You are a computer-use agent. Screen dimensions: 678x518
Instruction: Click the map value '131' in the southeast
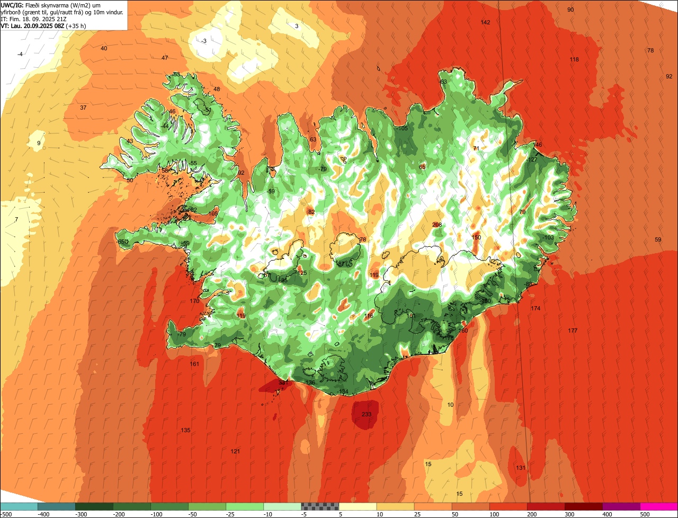coord(521,468)
